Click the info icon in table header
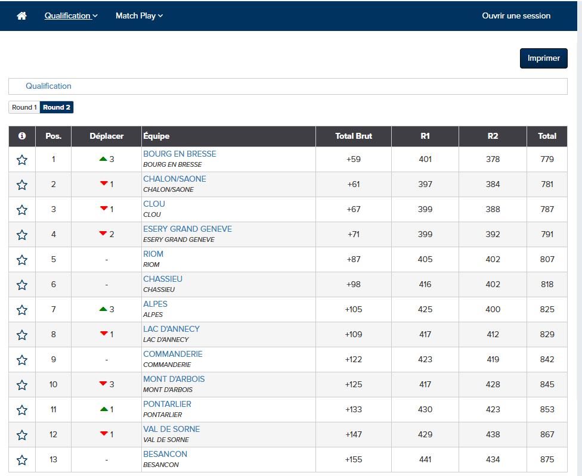 tap(22, 136)
